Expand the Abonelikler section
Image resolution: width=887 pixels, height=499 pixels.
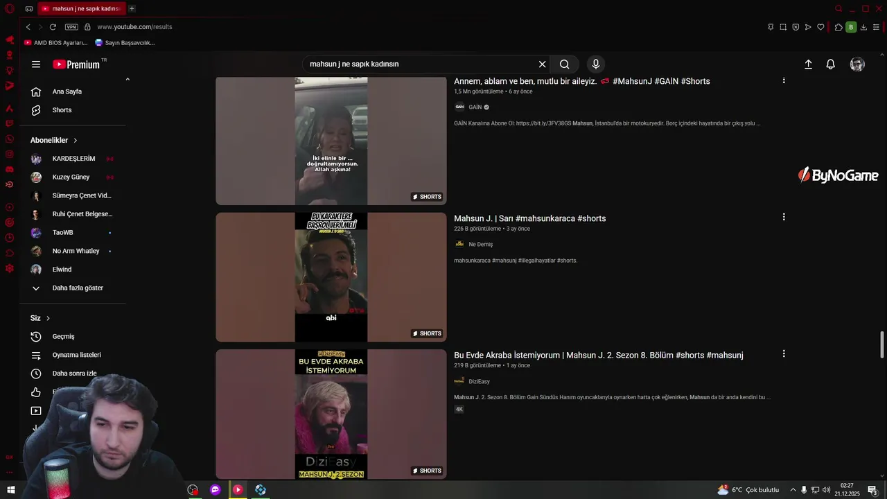tap(54, 140)
